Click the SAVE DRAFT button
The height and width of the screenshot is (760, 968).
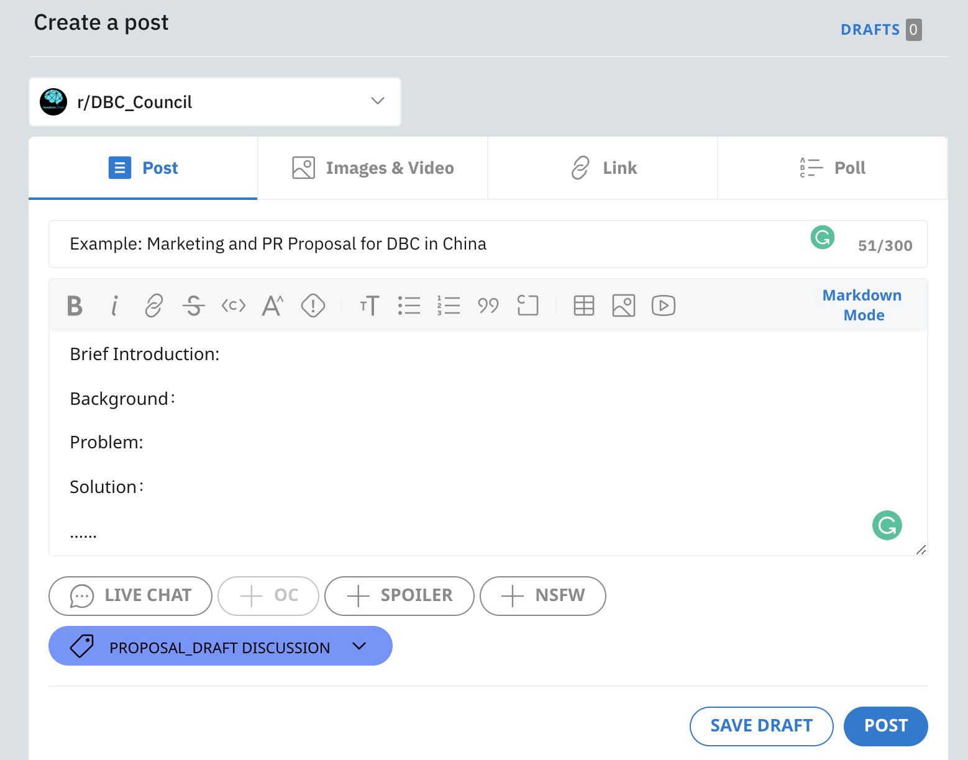click(x=762, y=726)
